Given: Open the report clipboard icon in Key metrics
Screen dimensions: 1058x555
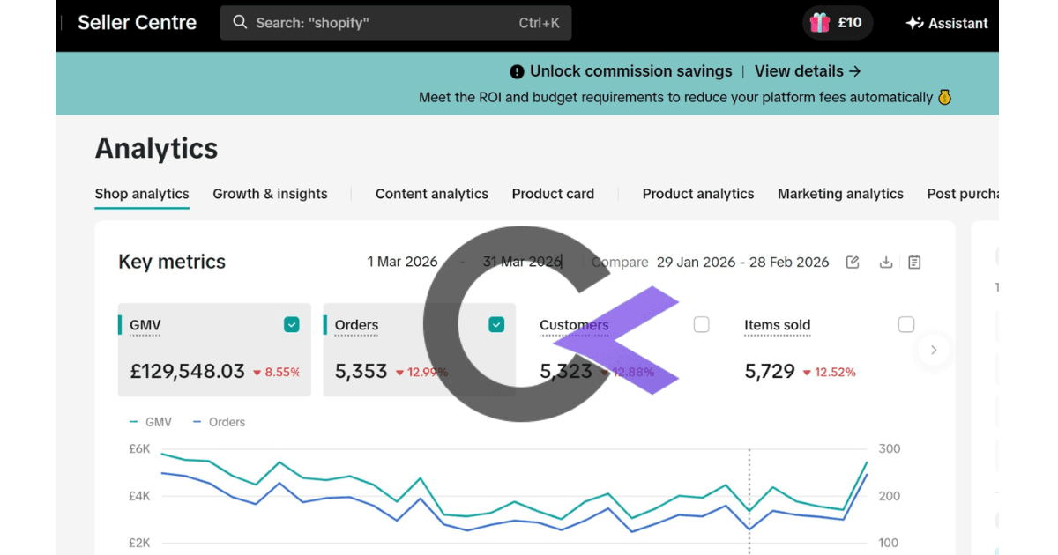Looking at the screenshot, I should coord(914,263).
